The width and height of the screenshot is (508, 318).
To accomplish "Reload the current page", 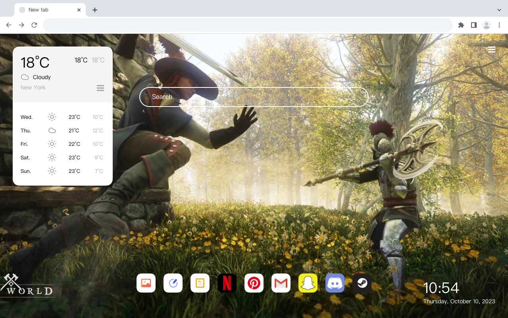I will pyautogui.click(x=34, y=25).
